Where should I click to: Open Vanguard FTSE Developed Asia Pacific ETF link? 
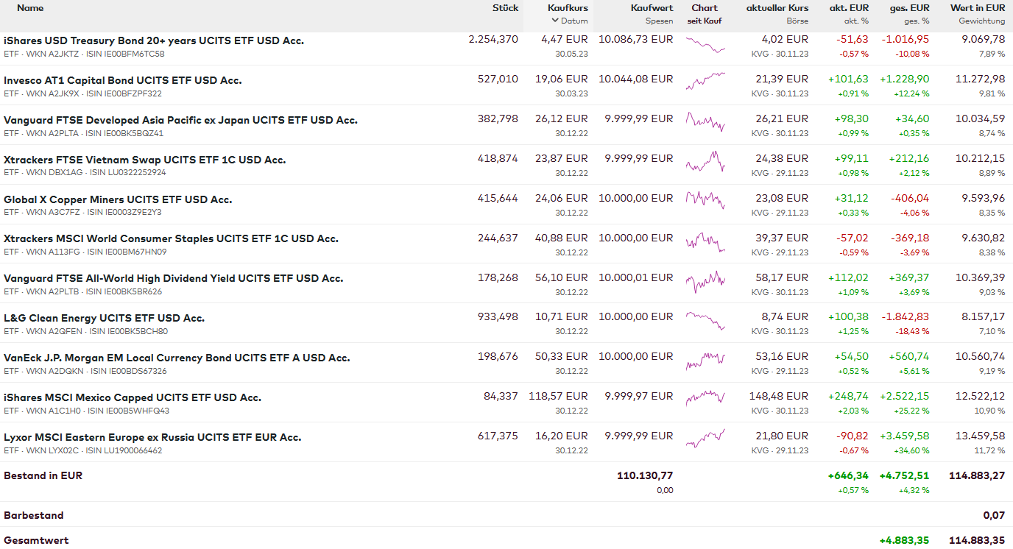pos(180,120)
